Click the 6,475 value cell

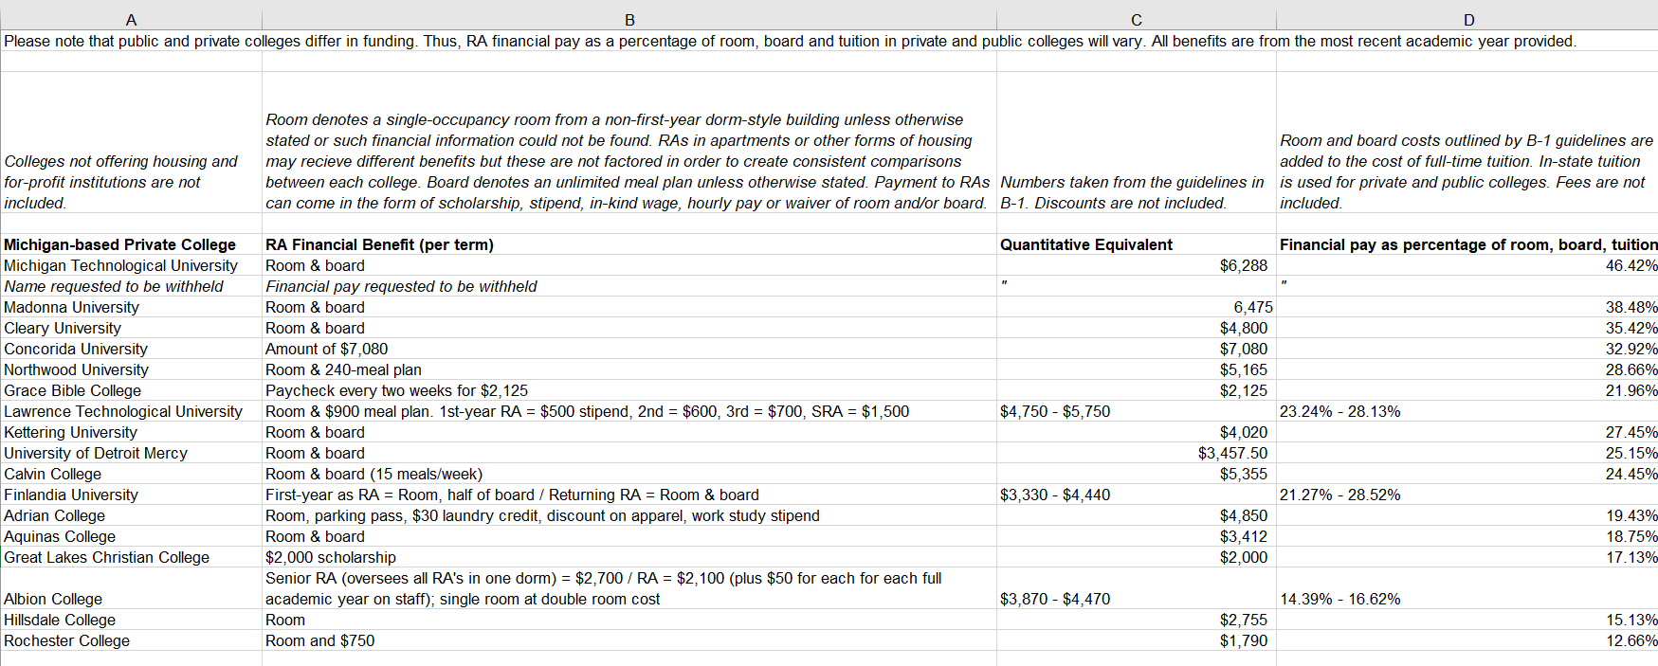pos(1137,307)
